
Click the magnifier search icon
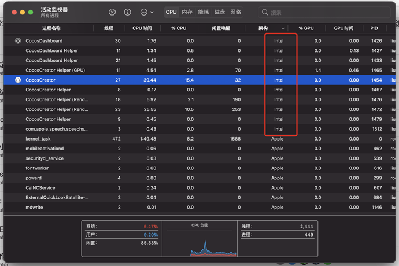(265, 12)
